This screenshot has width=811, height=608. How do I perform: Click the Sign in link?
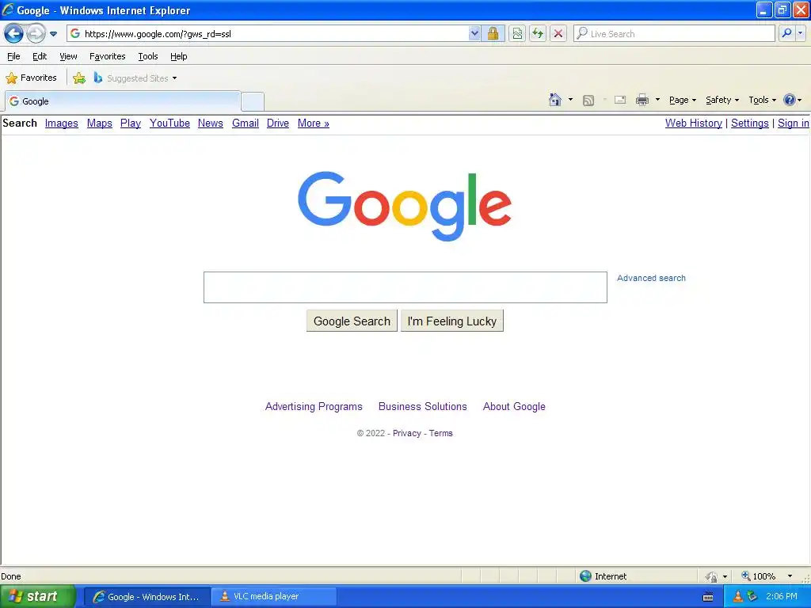tap(793, 123)
